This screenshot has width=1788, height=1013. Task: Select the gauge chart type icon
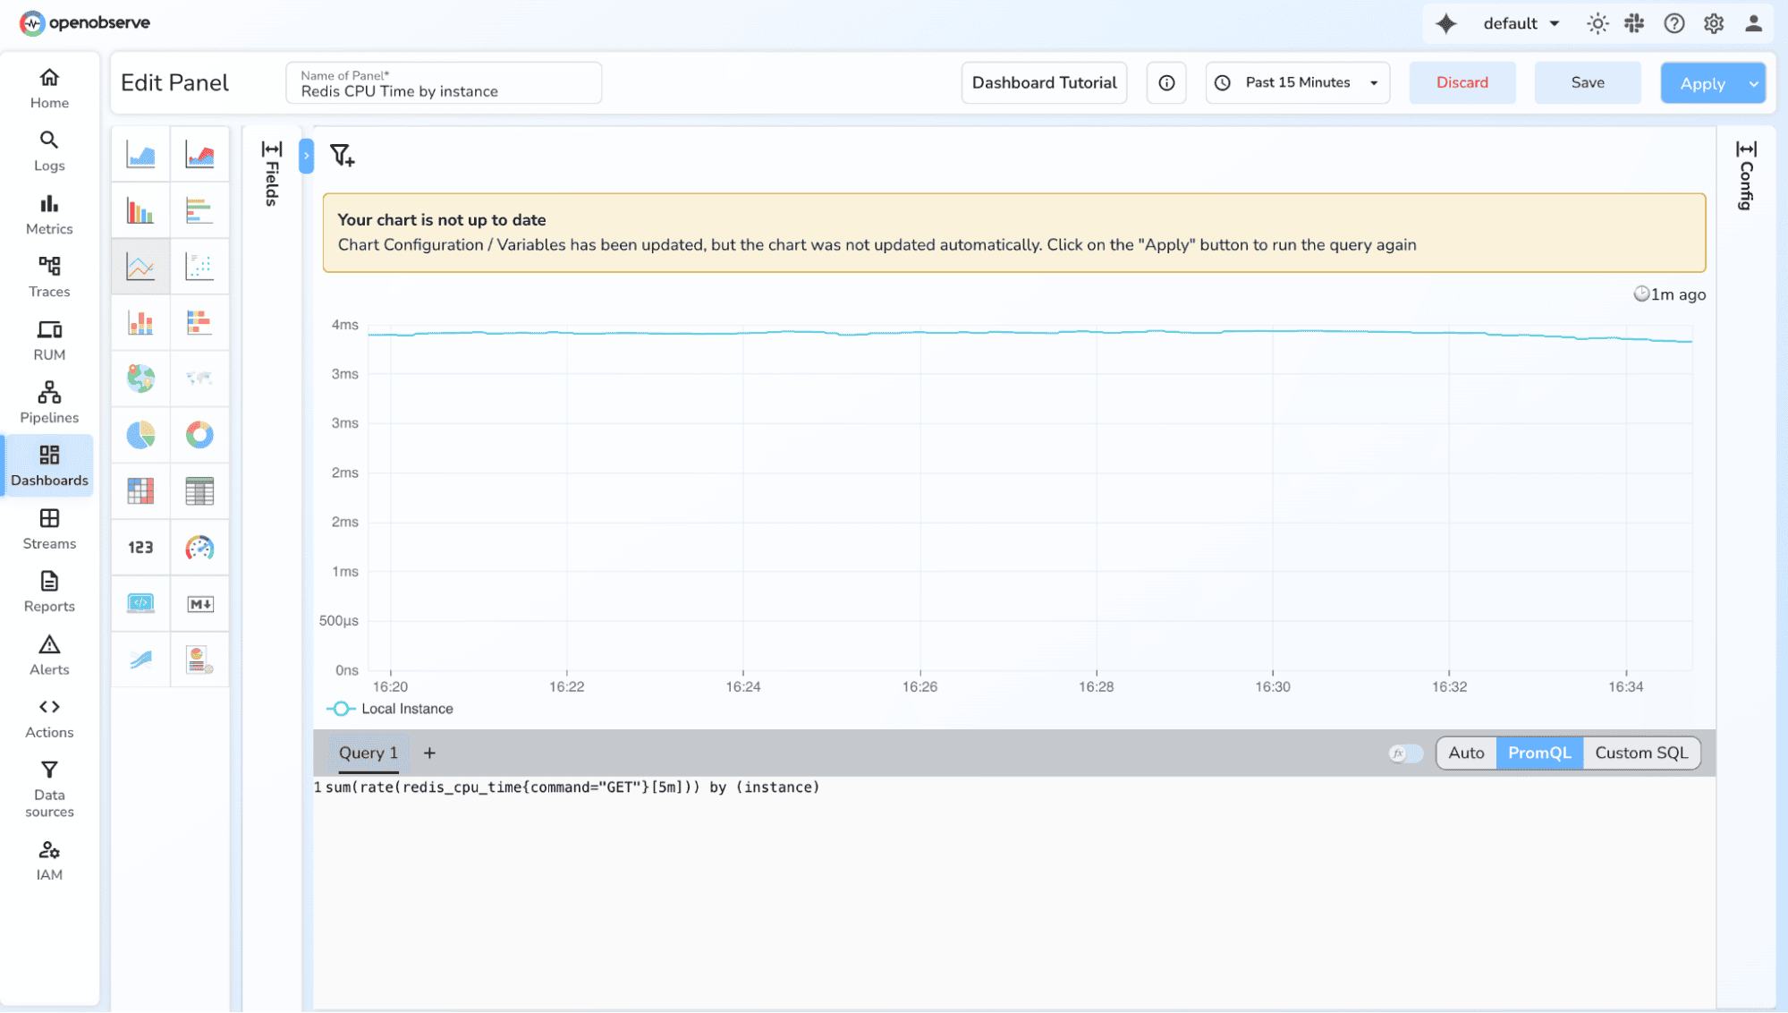[x=199, y=548]
